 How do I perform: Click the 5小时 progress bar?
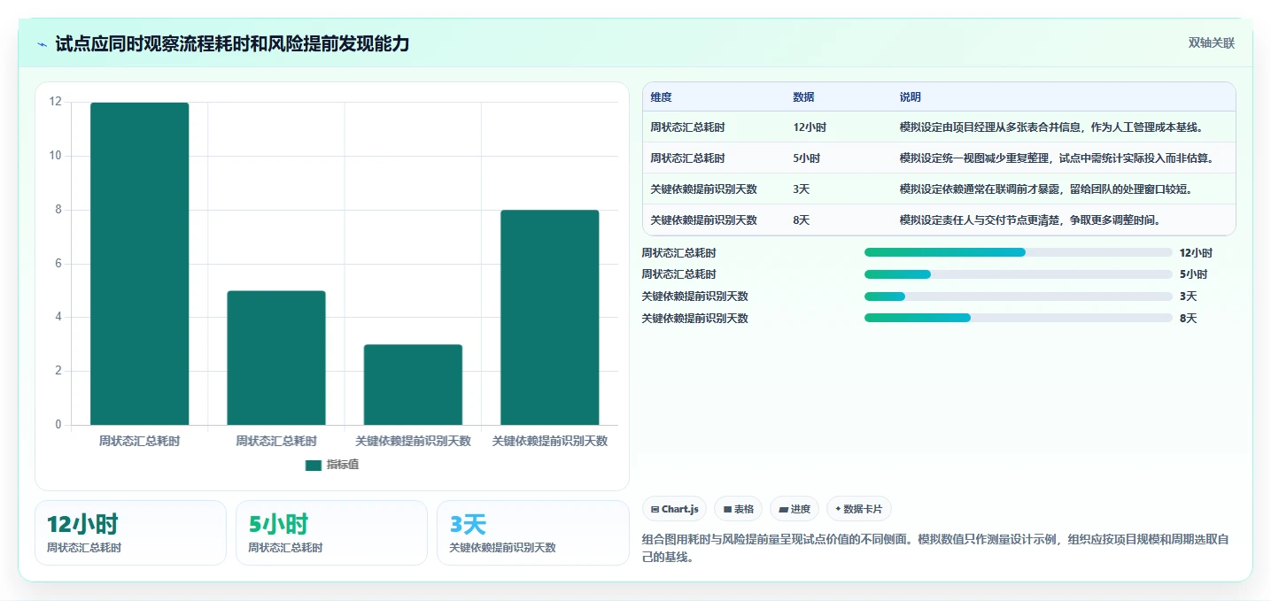(1019, 274)
